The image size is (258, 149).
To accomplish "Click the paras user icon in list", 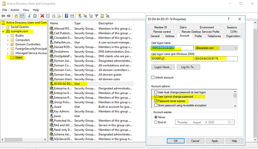I will tap(52, 116).
